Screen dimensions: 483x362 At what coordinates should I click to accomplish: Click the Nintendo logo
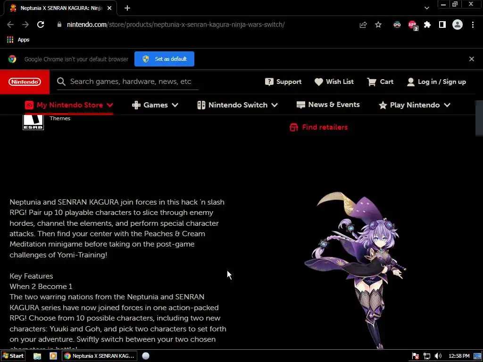[25, 82]
